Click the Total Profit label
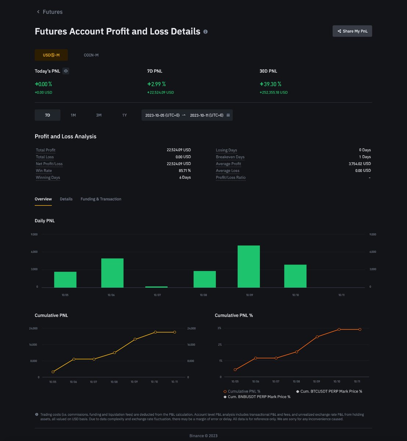 (x=46, y=150)
